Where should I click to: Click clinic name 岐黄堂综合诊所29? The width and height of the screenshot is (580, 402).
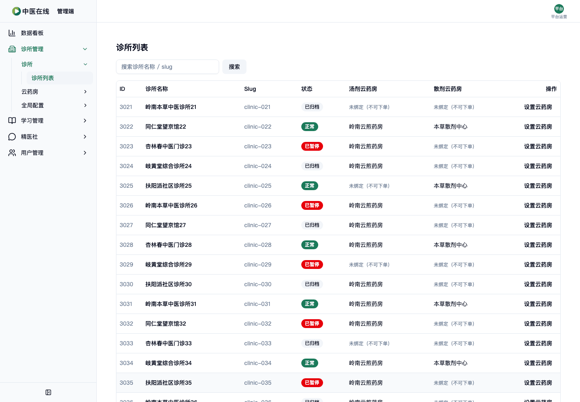[x=168, y=265]
